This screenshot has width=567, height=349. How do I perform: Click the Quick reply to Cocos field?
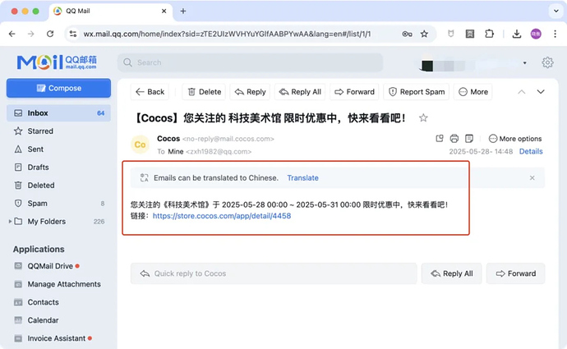(x=274, y=273)
